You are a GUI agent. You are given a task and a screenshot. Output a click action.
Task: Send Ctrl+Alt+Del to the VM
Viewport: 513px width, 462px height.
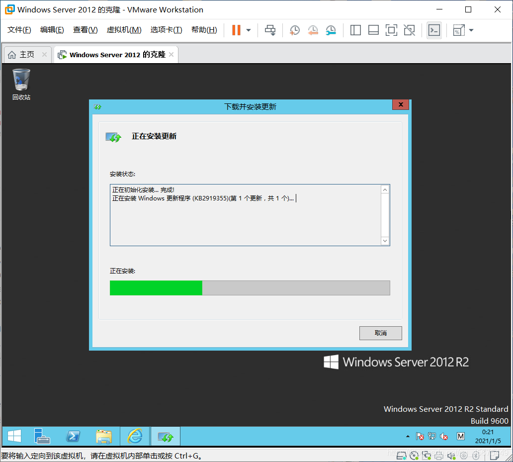tap(270, 30)
